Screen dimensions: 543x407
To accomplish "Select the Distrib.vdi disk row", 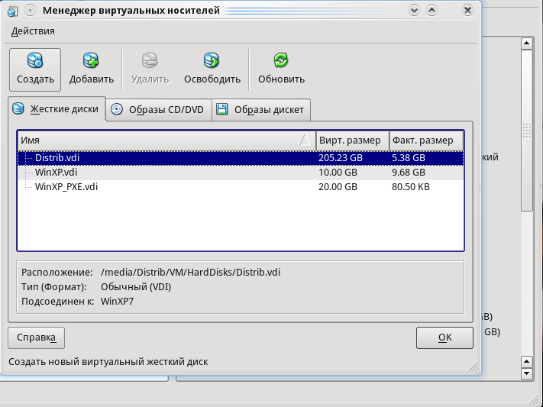I will pos(241,158).
